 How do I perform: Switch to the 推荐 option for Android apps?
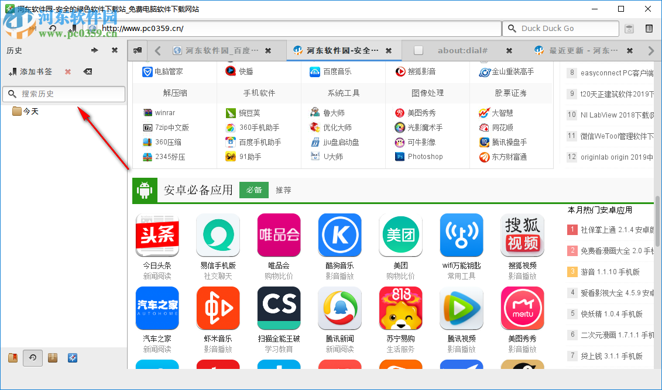(283, 189)
